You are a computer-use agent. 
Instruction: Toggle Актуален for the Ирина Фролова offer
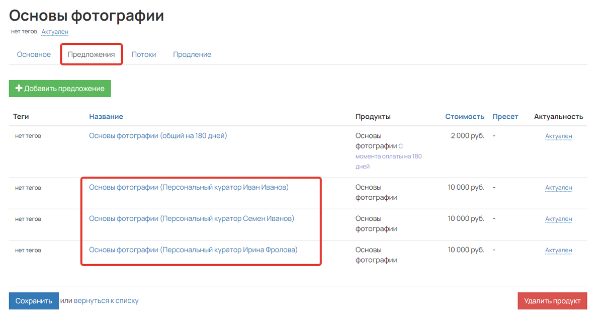(558, 250)
